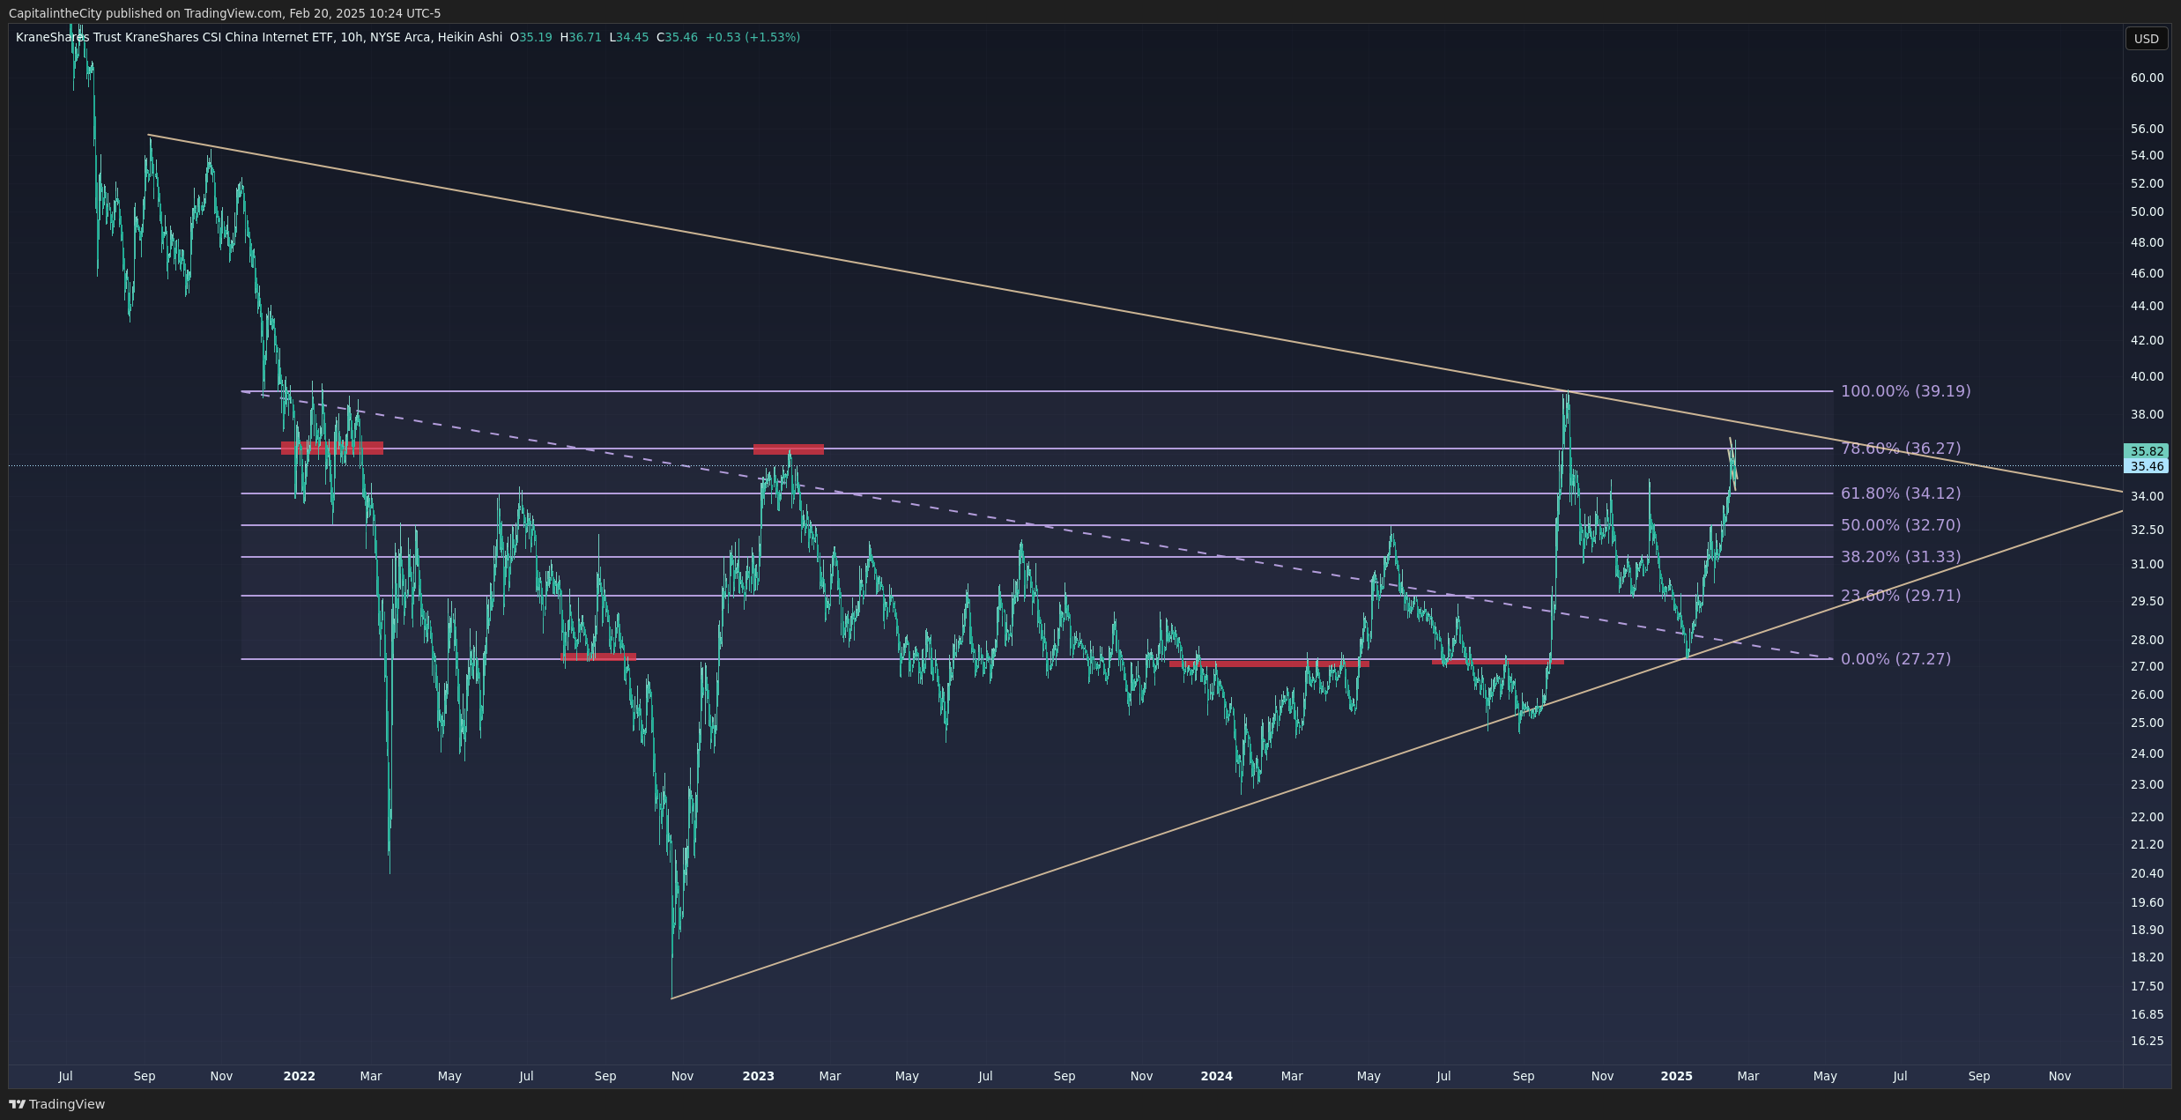Click the Jul label at far left of time axis
This screenshot has width=2181, height=1120.
tap(65, 1076)
